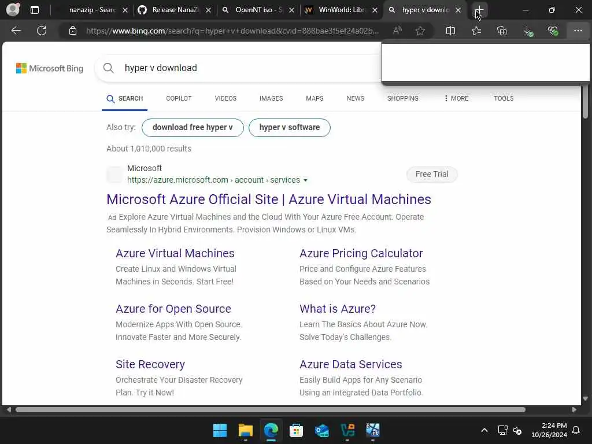The width and height of the screenshot is (592, 444).
Task: Open the Favorites list icon
Action: [476, 31]
